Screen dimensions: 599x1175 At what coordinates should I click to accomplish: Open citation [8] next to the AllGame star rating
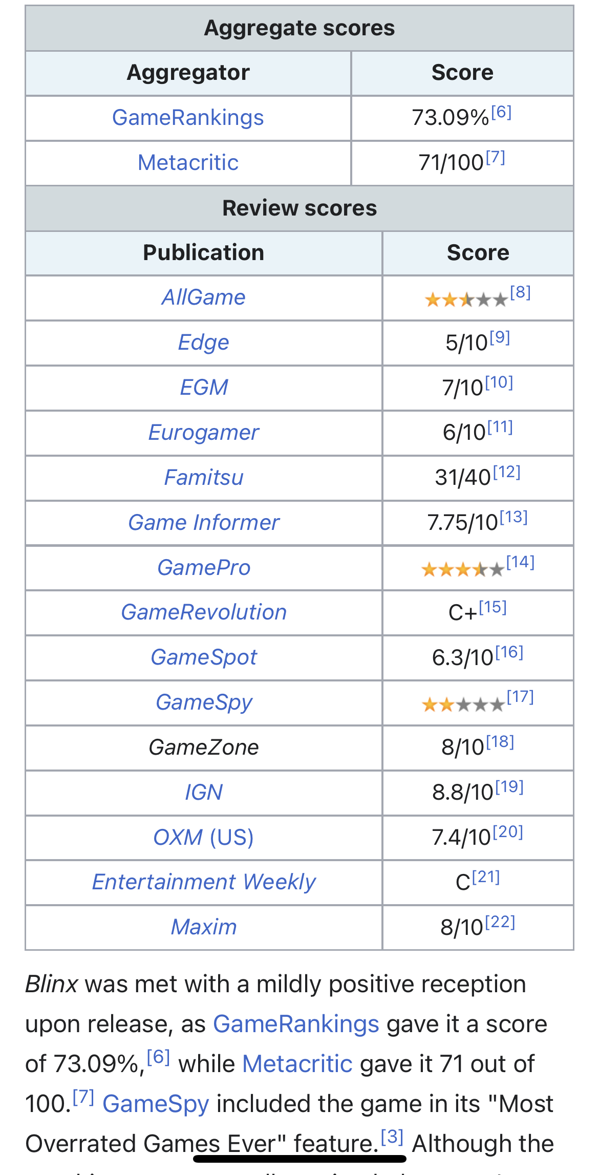[x=521, y=292]
